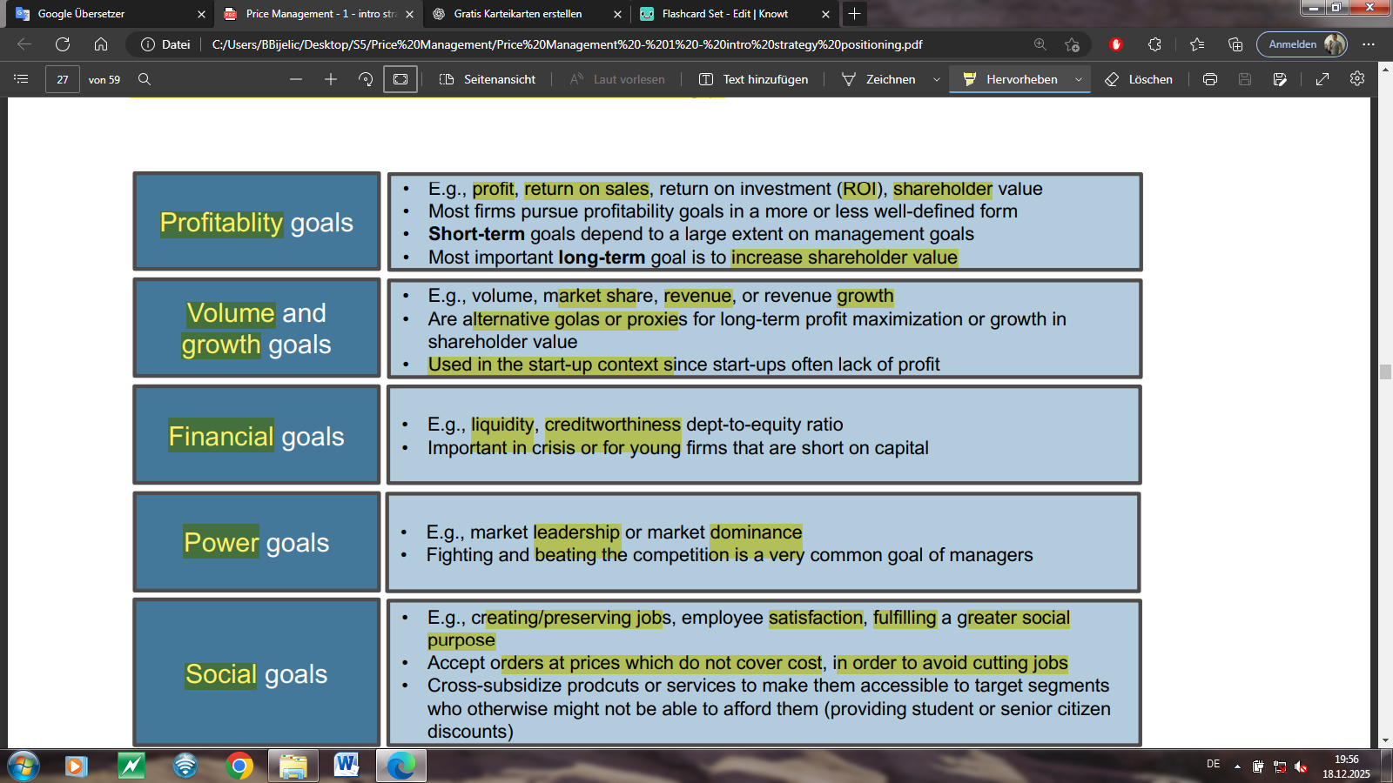Toggle fit-to-page view mode
Image resolution: width=1393 pixels, height=783 pixels.
click(400, 79)
